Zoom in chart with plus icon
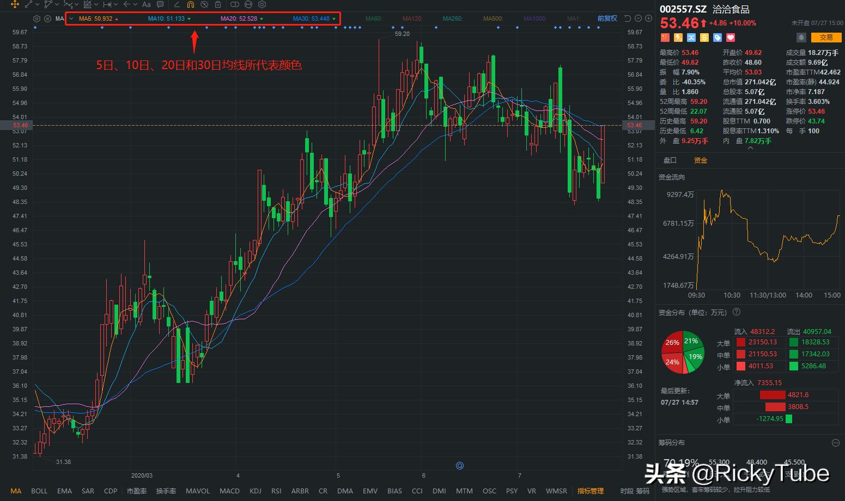 [x=648, y=18]
